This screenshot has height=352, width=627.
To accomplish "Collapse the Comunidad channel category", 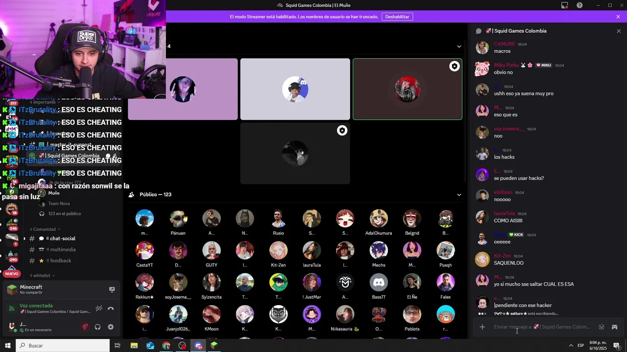I will pyautogui.click(x=45, y=229).
